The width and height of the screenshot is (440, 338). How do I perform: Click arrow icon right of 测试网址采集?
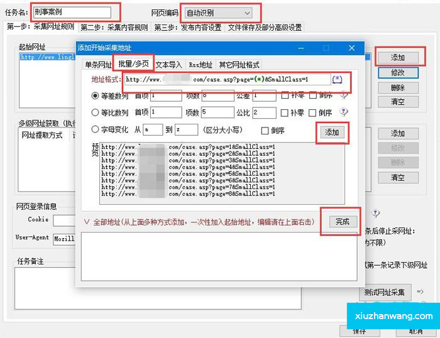pos(421,292)
